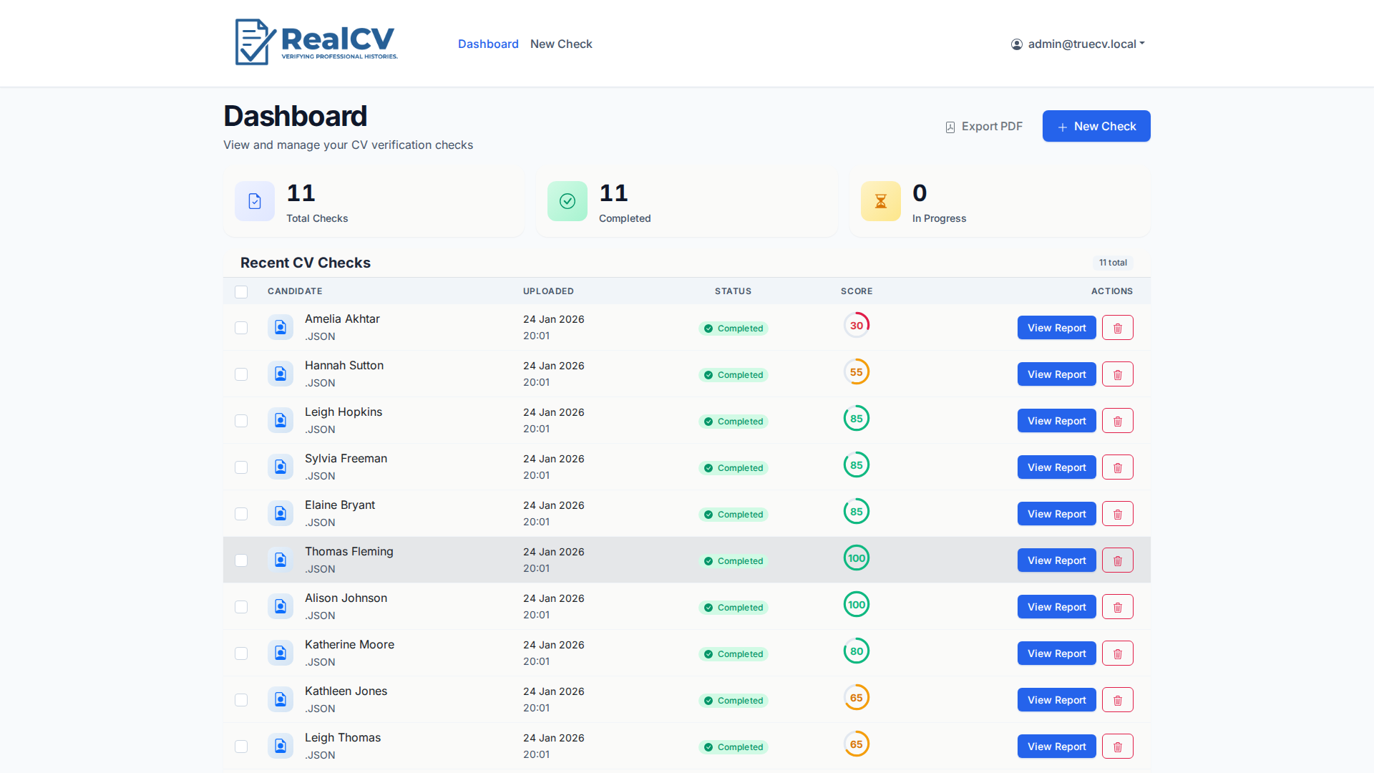Click the Export PDF button
Image resolution: width=1374 pixels, height=773 pixels.
point(984,127)
